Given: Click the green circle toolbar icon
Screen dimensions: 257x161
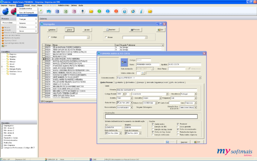Looking at the screenshot, I should (x=99, y=12).
